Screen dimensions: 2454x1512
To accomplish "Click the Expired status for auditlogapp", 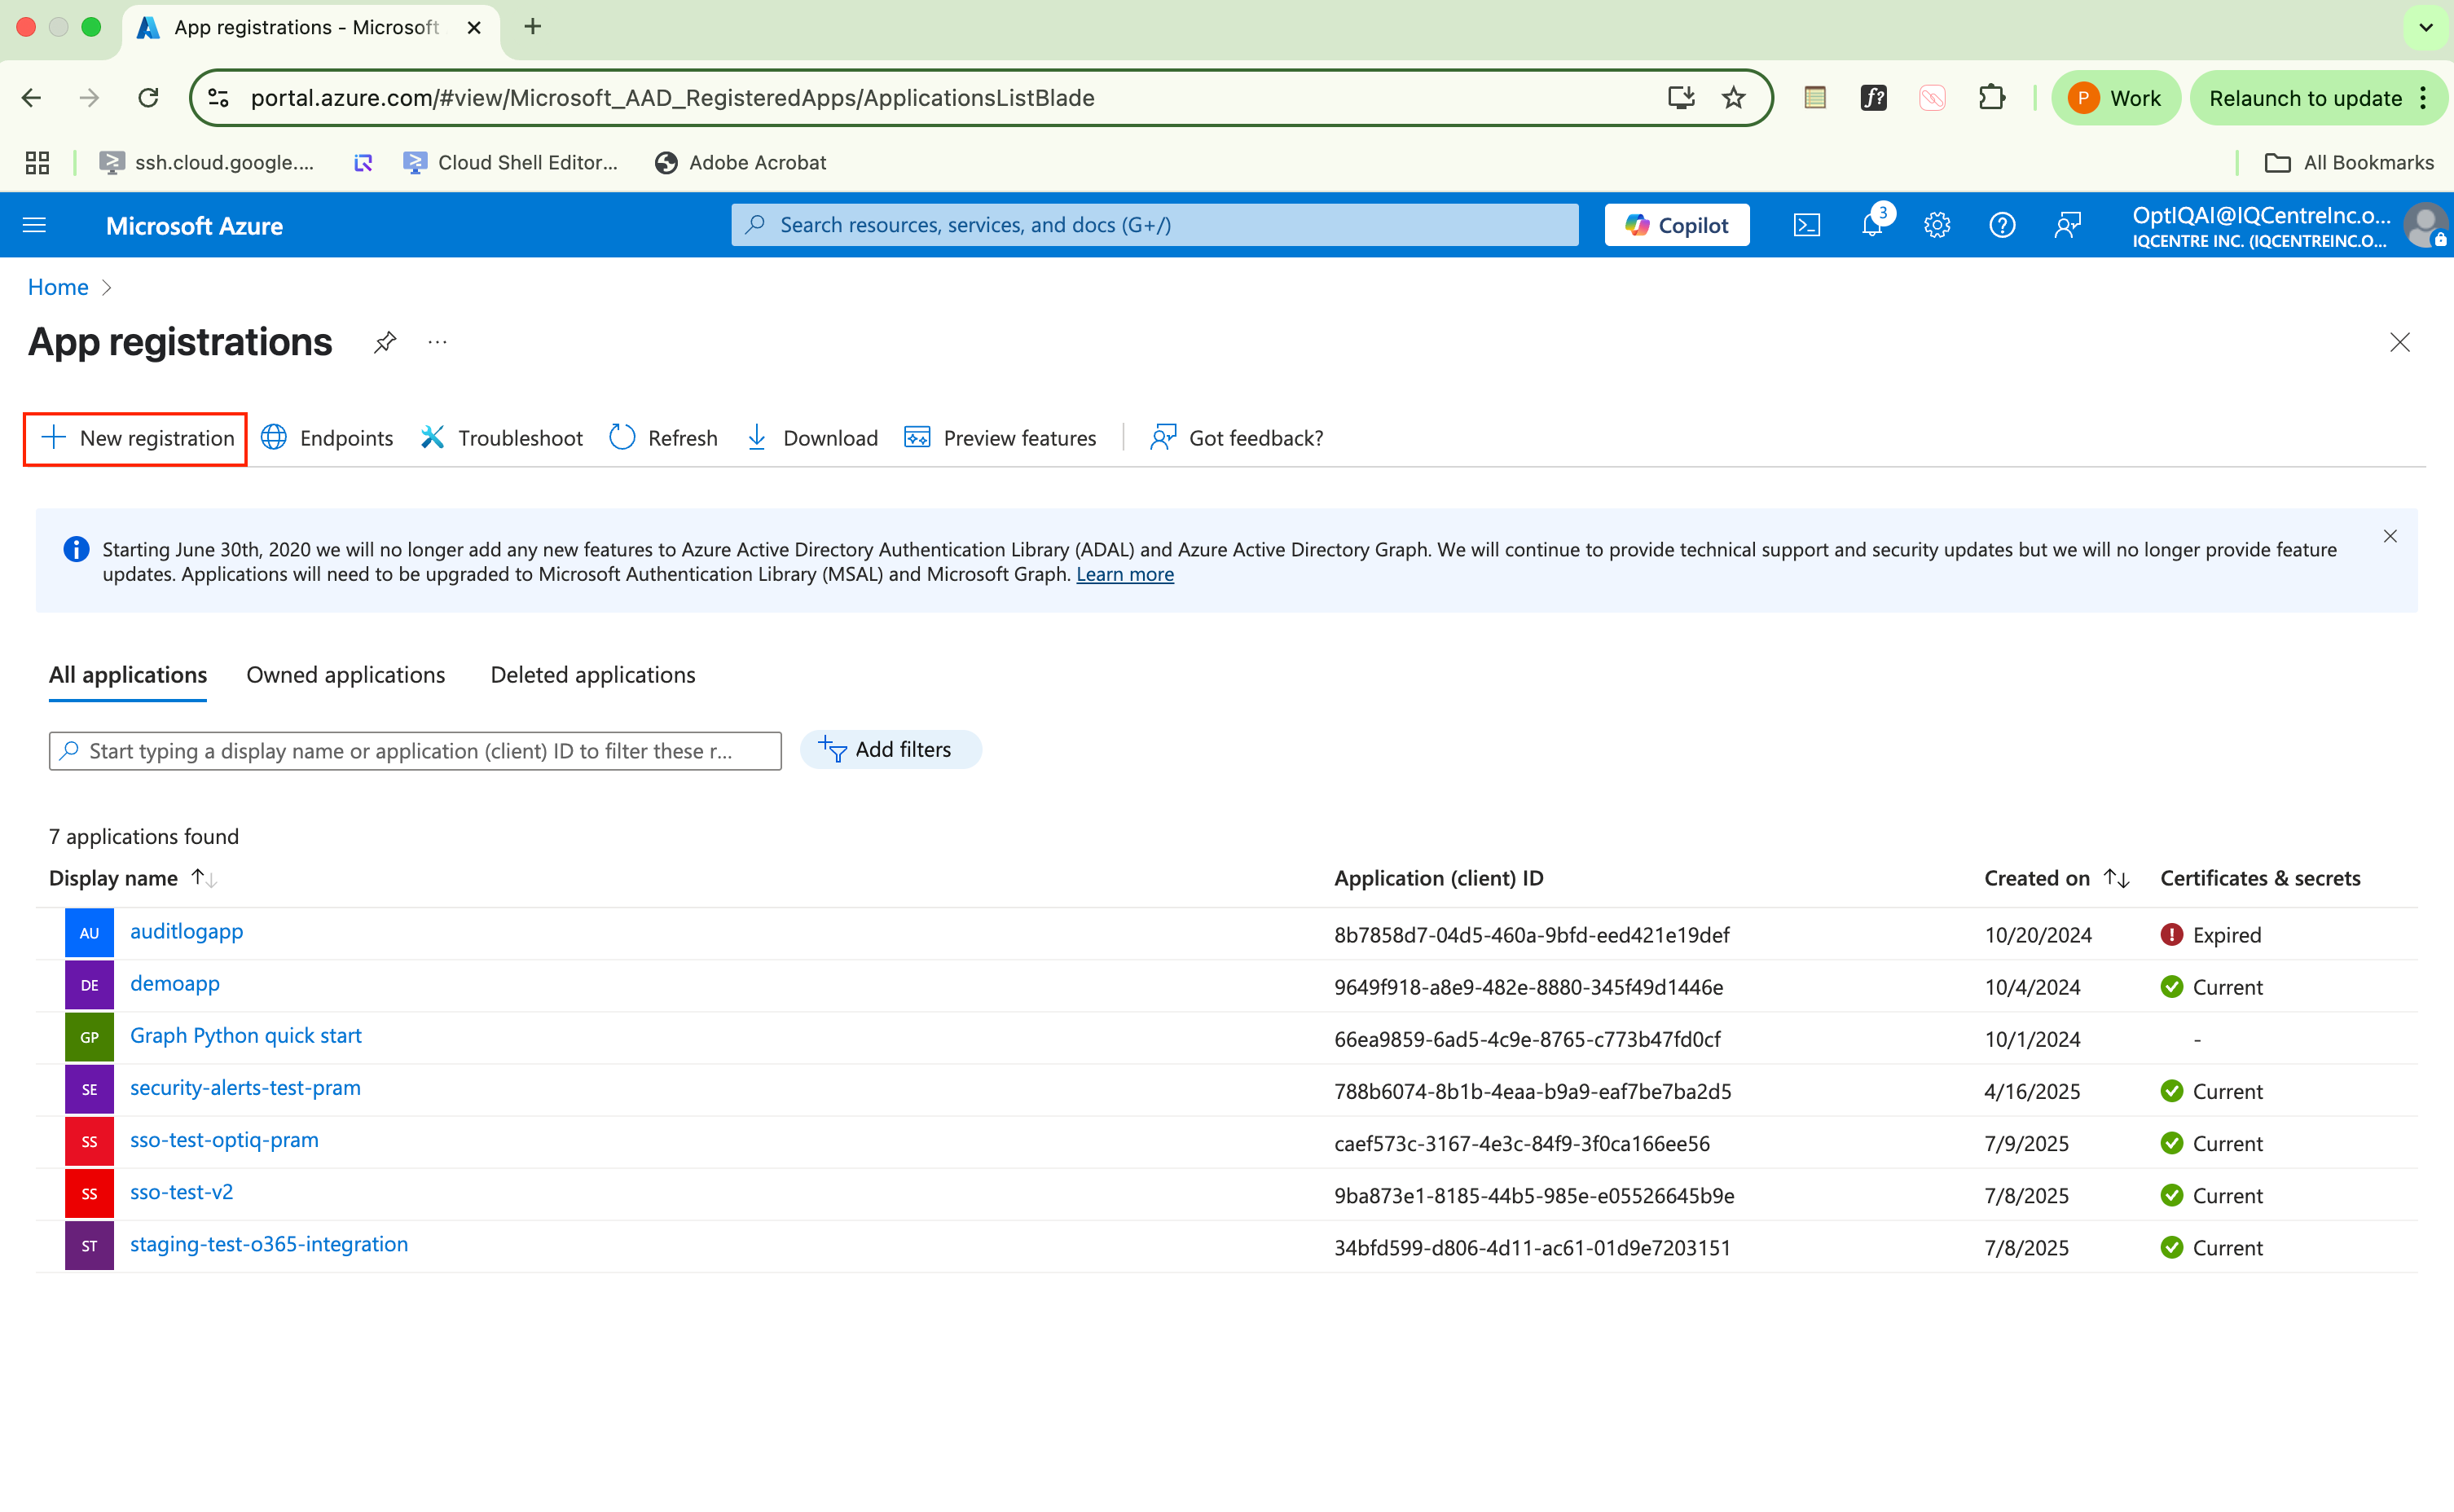I will point(2211,935).
